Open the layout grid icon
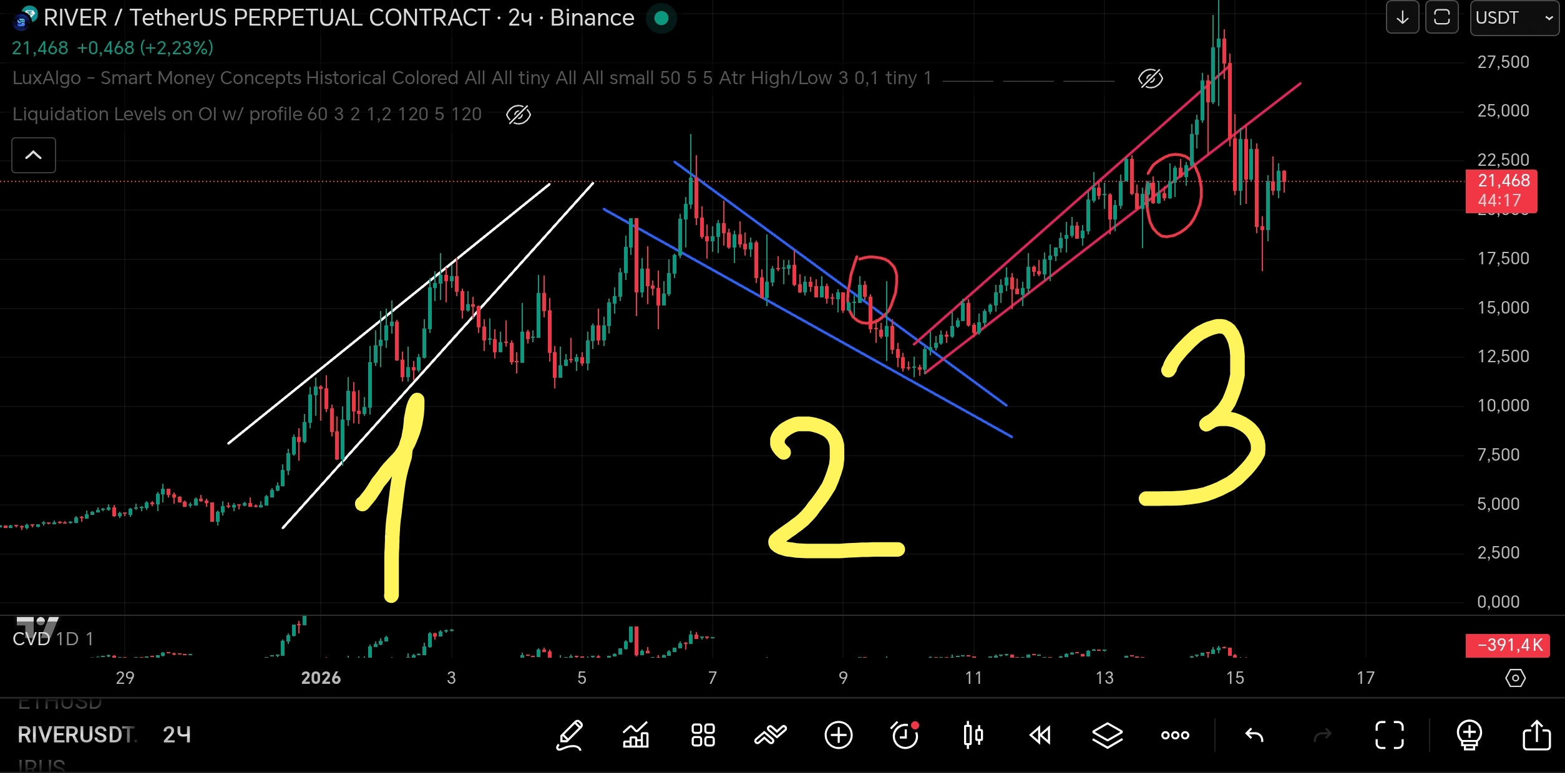 [x=703, y=735]
